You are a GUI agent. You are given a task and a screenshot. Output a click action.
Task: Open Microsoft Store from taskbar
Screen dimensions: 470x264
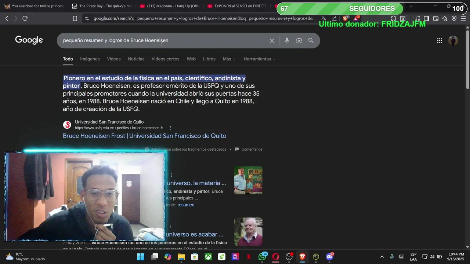coord(195,257)
